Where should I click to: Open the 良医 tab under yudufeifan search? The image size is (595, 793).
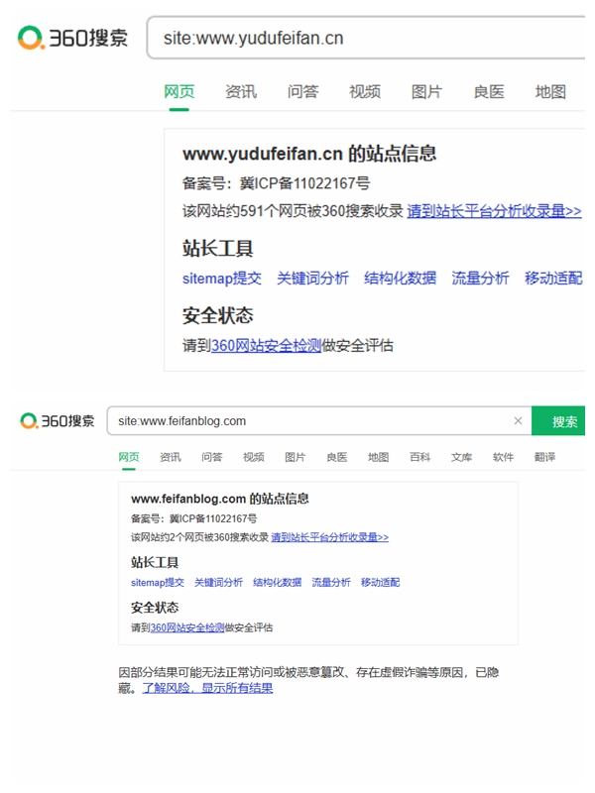coord(489,92)
